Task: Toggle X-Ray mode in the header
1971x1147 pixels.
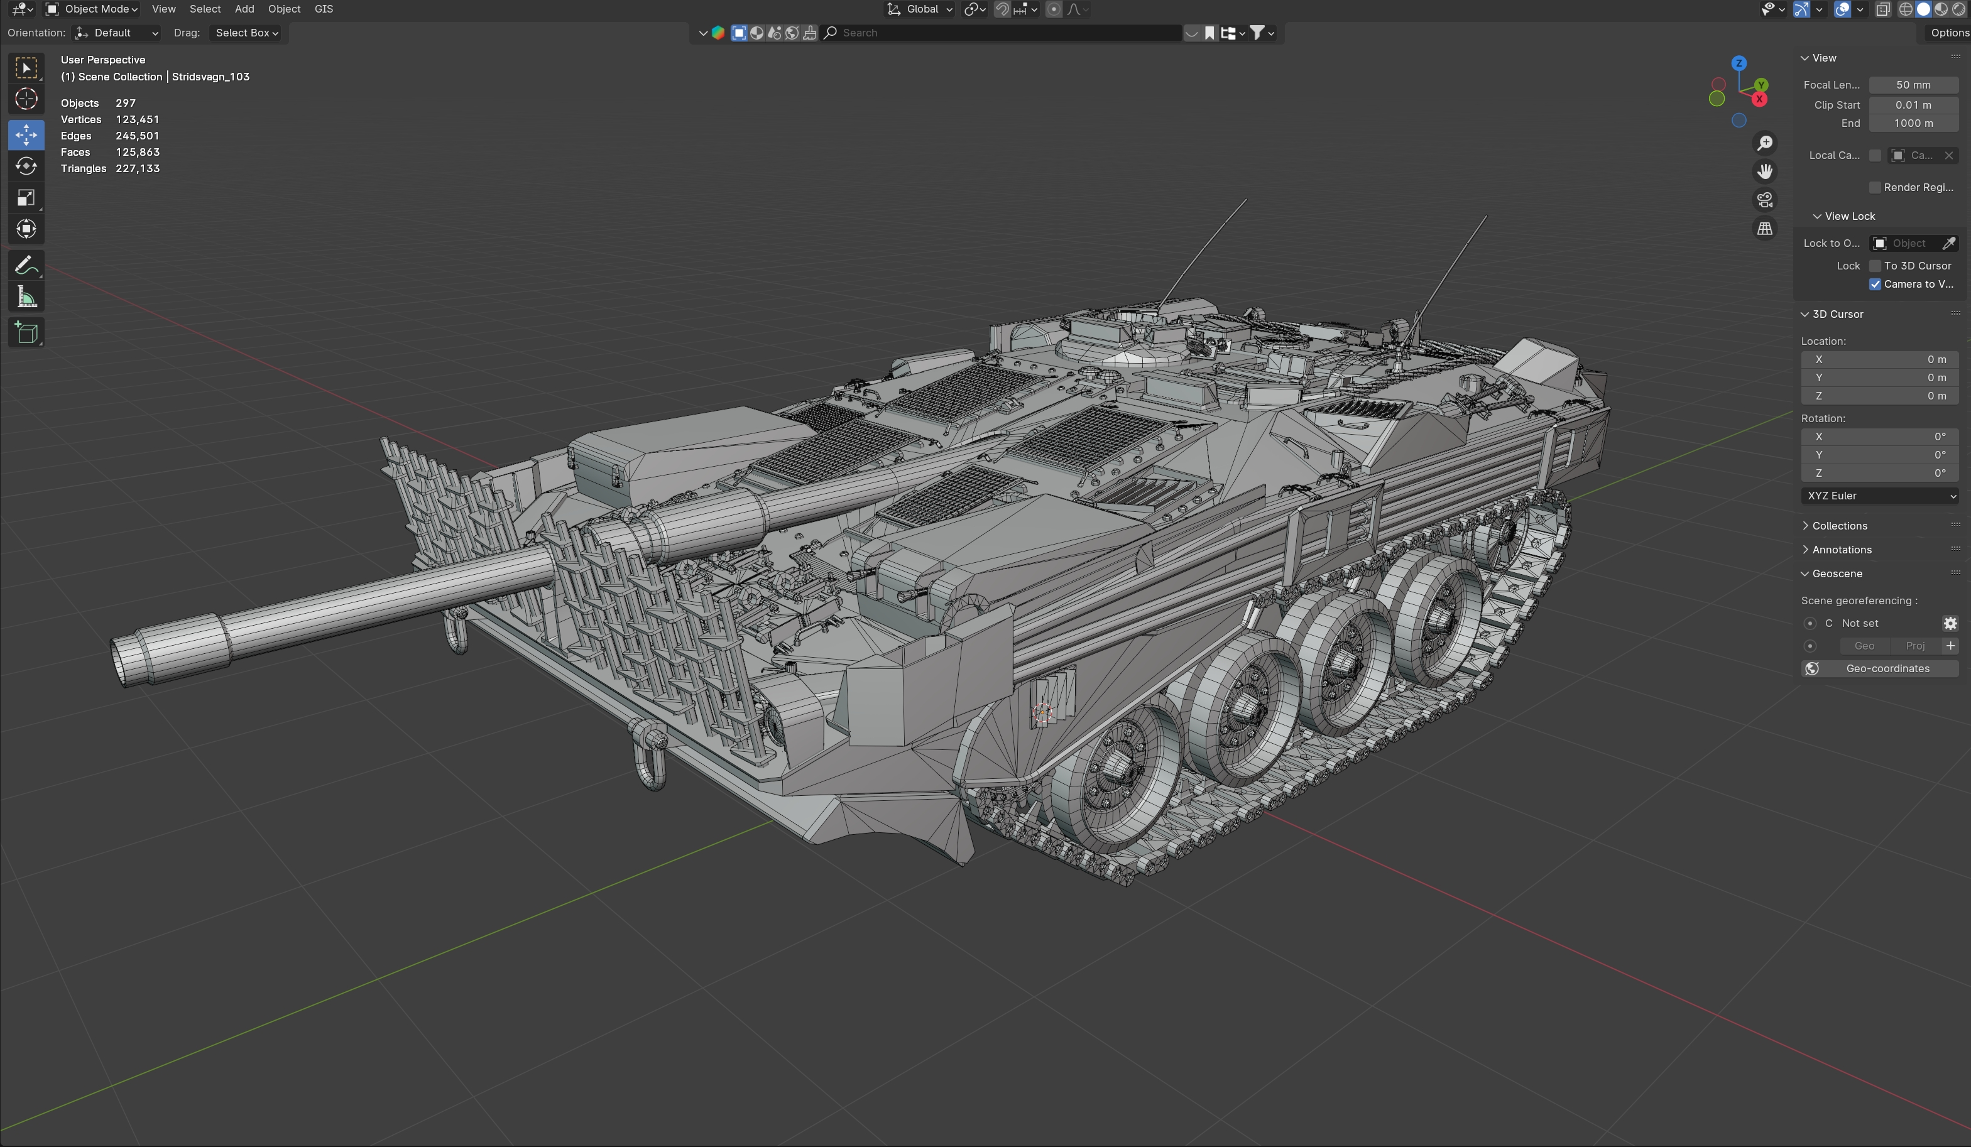Action: tap(1884, 9)
